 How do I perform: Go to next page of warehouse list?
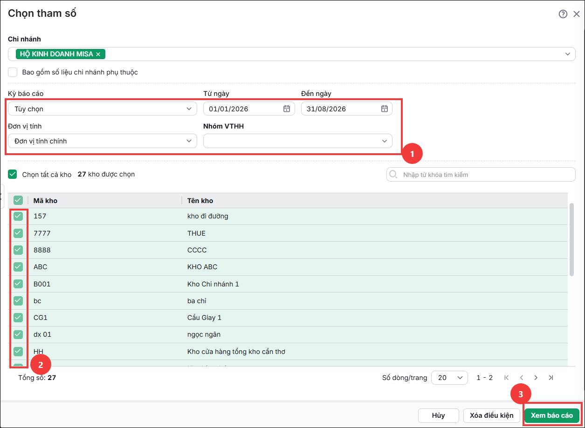tap(536, 378)
